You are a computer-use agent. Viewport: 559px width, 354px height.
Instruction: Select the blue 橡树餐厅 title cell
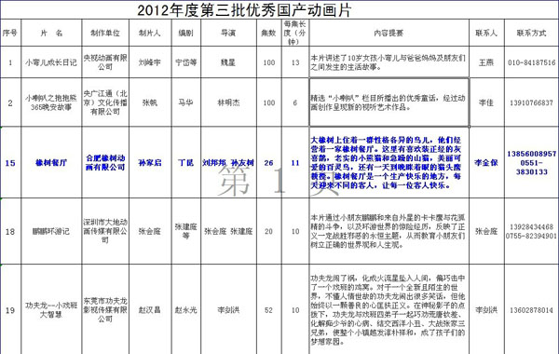[51, 163]
